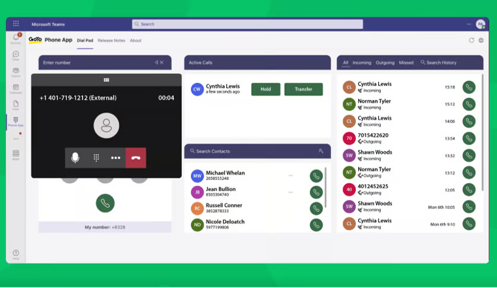Open more call options ellipsis
The width and height of the screenshot is (497, 288).
(116, 158)
